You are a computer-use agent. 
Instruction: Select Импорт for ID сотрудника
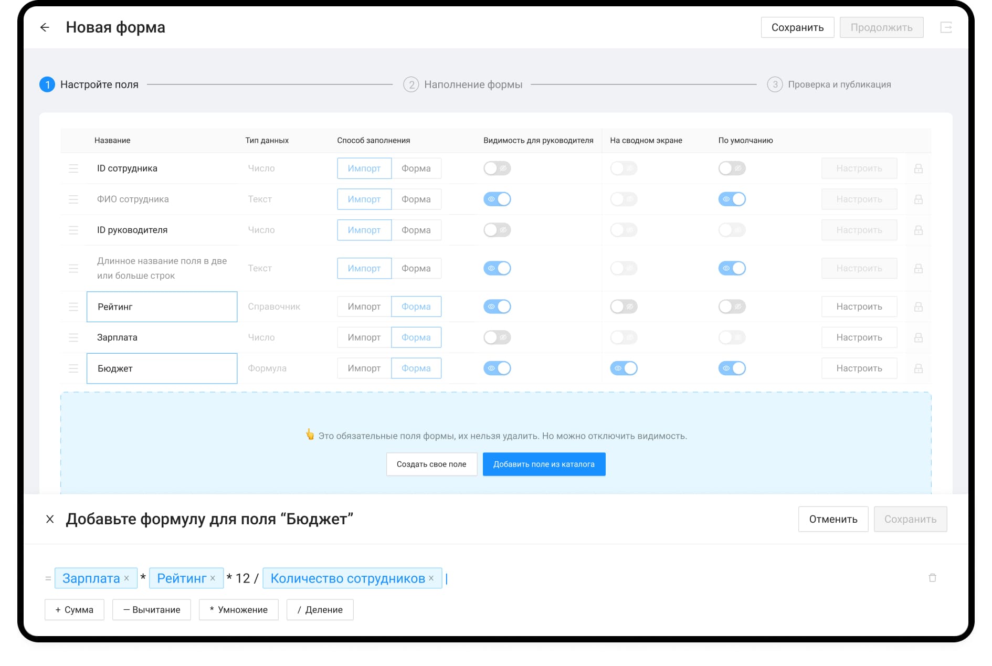[364, 168]
